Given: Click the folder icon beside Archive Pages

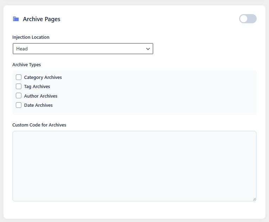Looking at the screenshot, I should (15, 19).
